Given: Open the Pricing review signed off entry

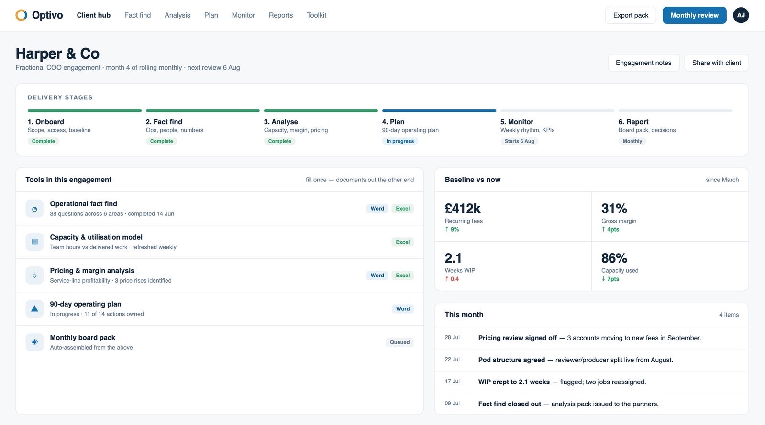Looking at the screenshot, I should click(591, 338).
